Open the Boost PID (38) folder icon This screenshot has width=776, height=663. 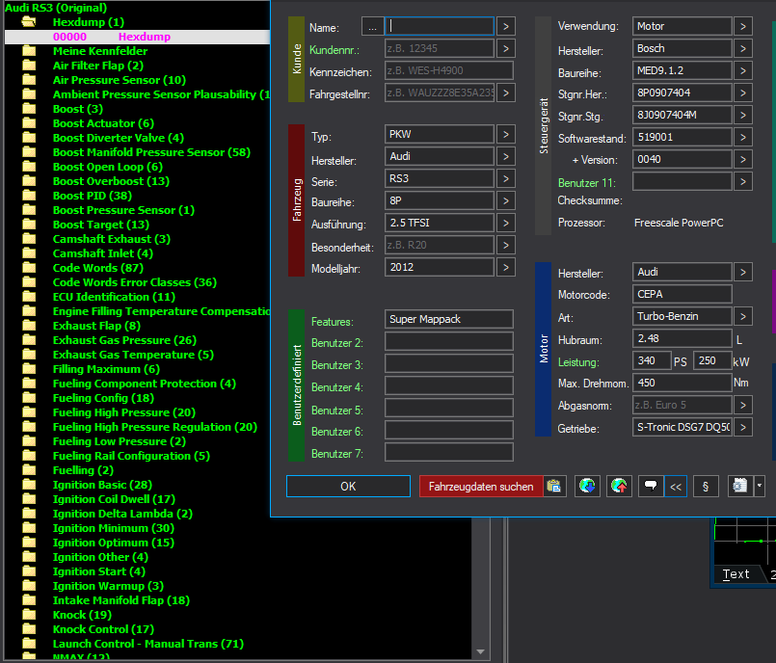[29, 196]
